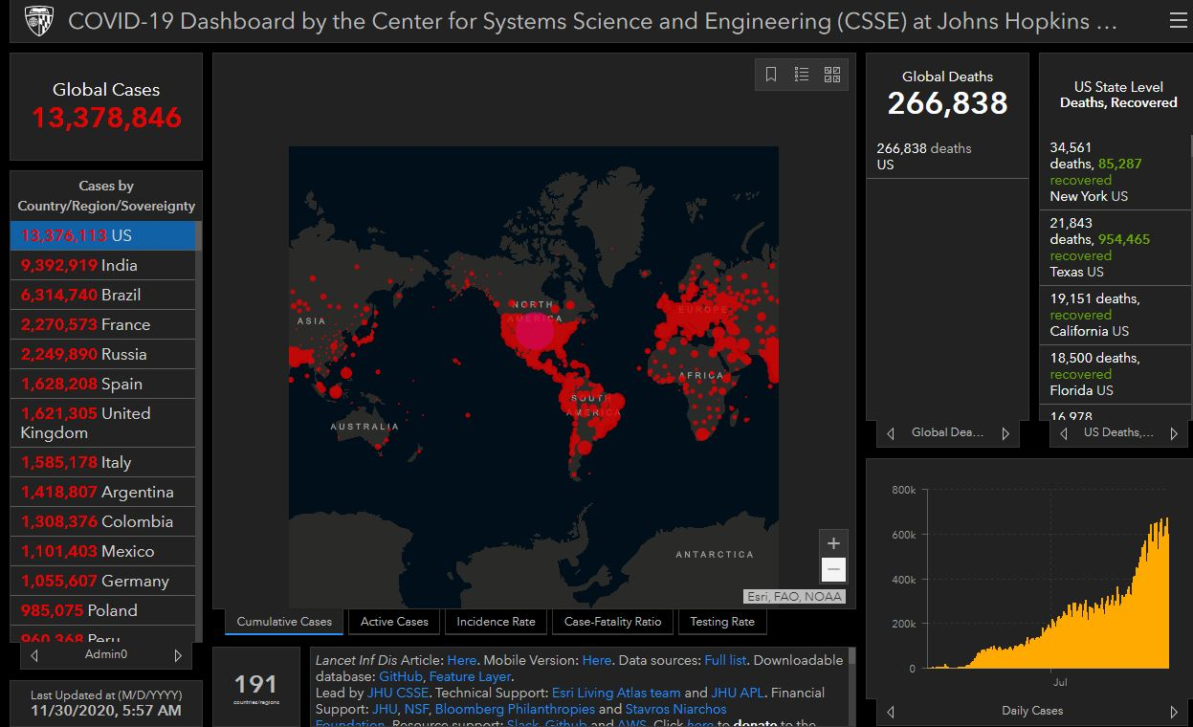Click the large US circle on map
This screenshot has width=1193, height=727.
pos(535,331)
